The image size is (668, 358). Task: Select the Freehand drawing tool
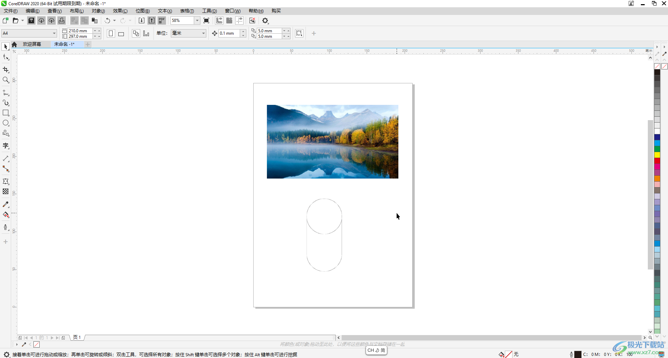(6, 93)
